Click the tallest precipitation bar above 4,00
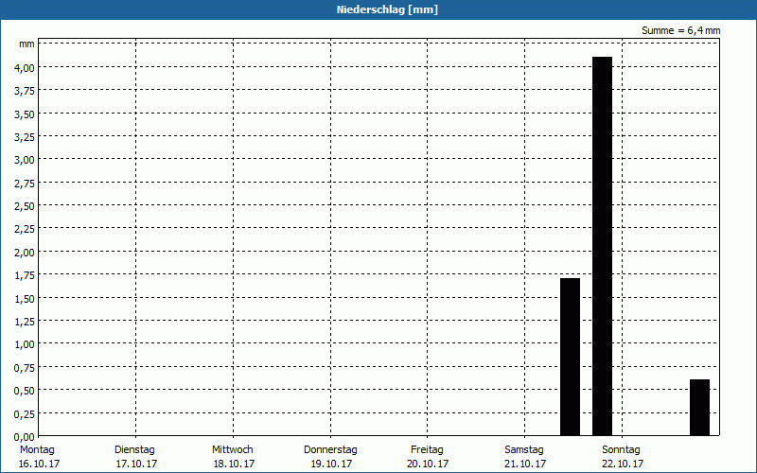Image resolution: width=757 pixels, height=473 pixels. coord(602,246)
